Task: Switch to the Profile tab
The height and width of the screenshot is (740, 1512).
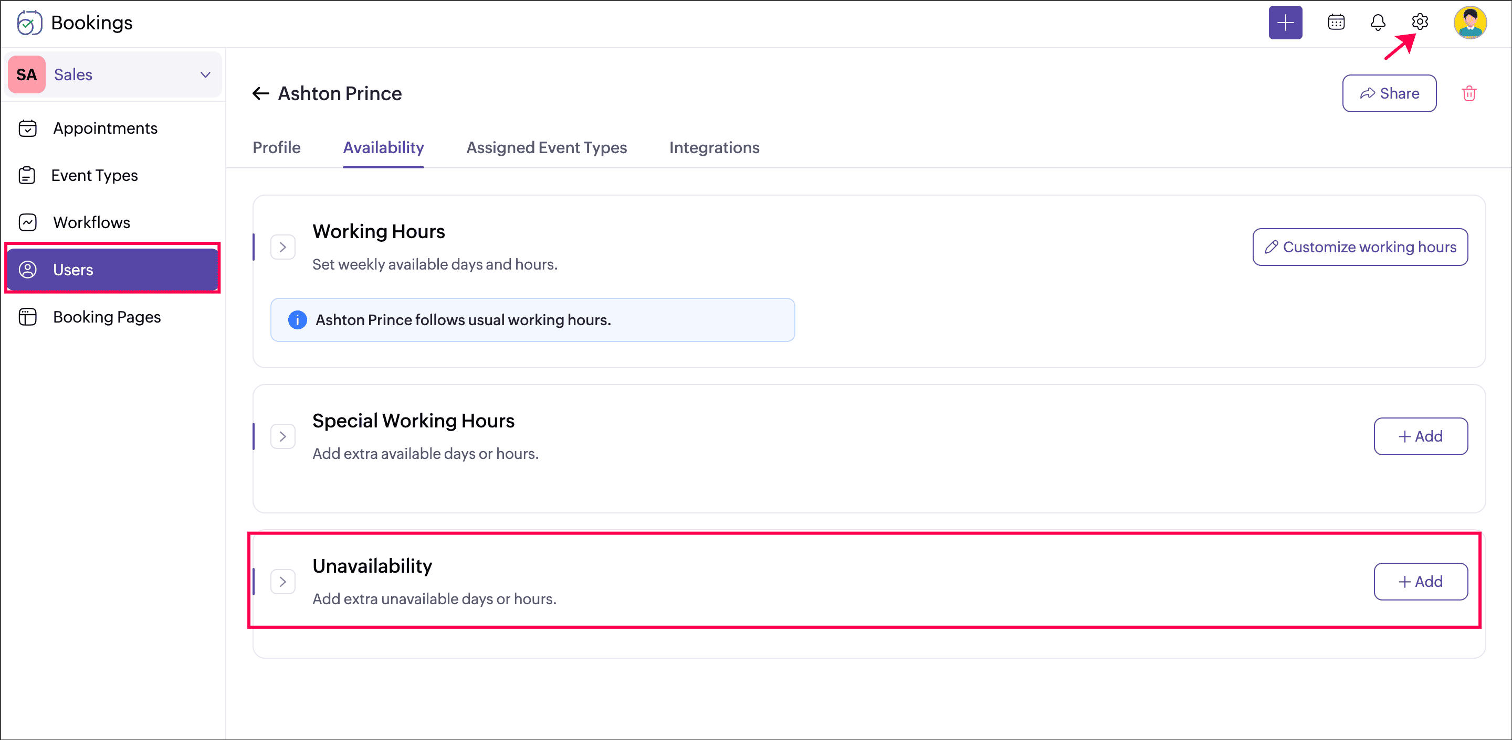Action: [277, 147]
